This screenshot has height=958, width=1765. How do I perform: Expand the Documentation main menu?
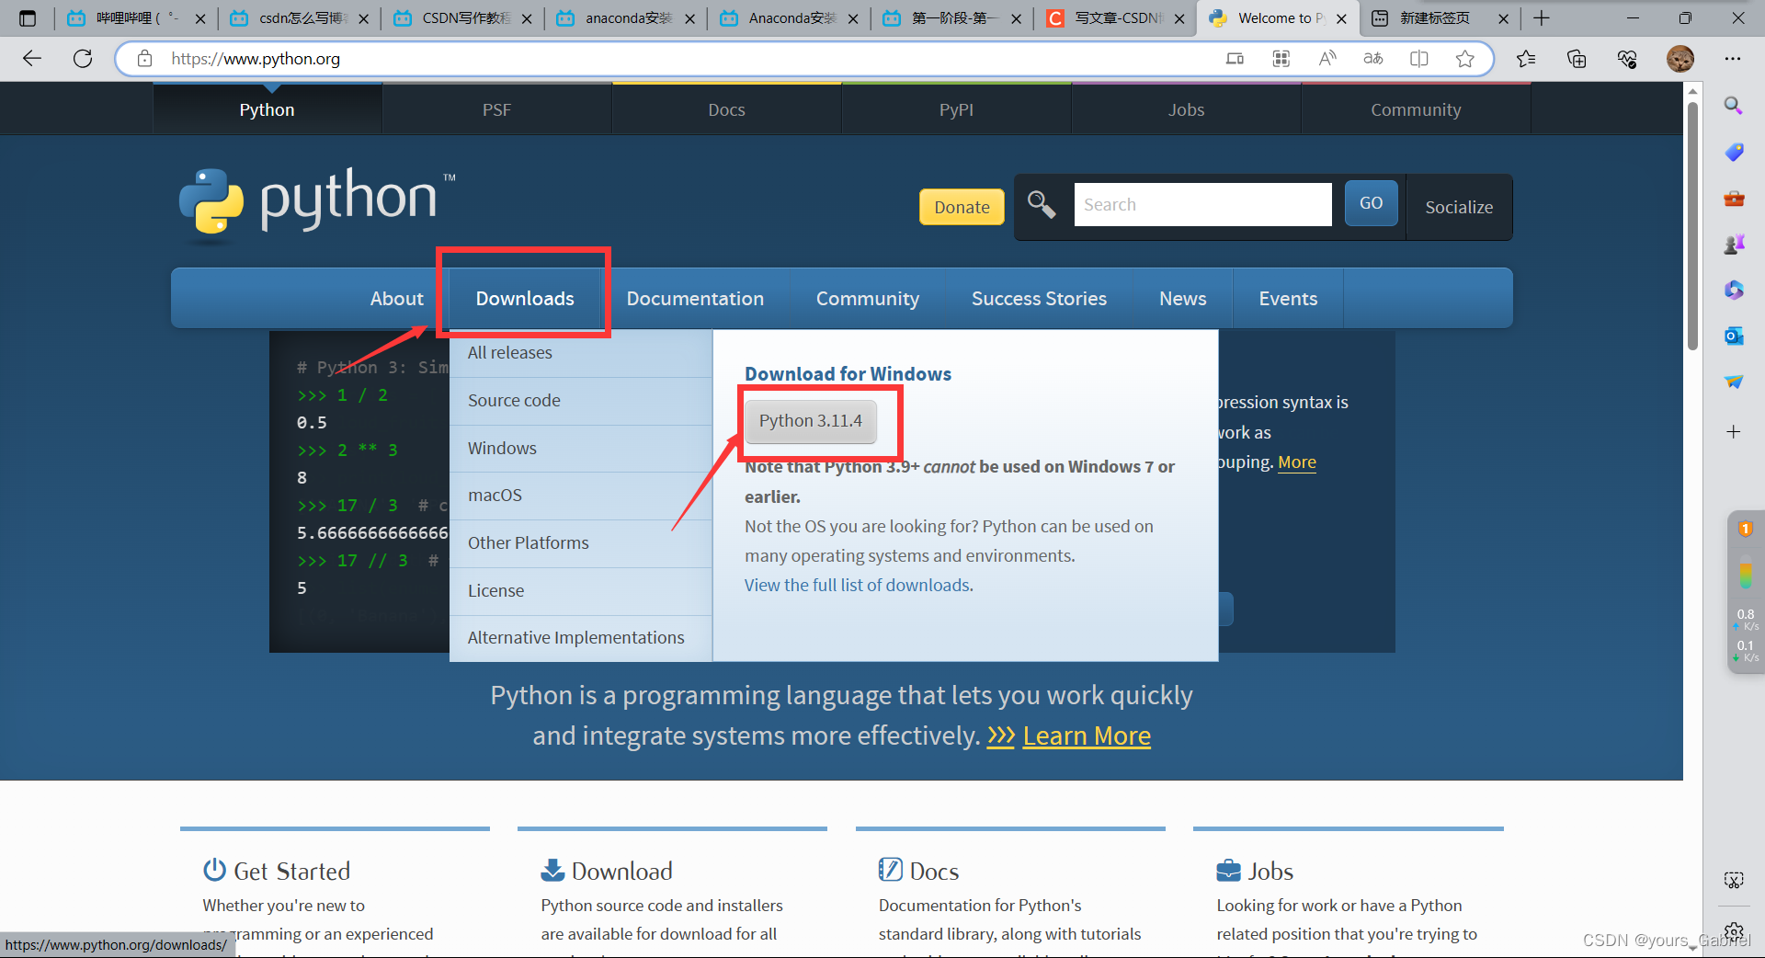tap(695, 299)
